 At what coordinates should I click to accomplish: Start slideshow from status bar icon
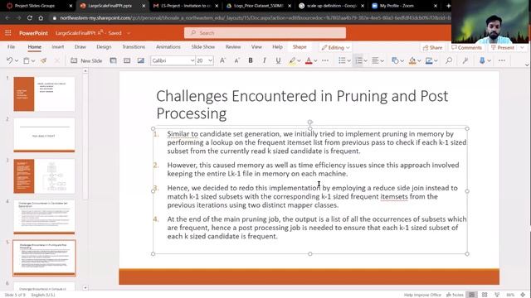click(x=497, y=295)
